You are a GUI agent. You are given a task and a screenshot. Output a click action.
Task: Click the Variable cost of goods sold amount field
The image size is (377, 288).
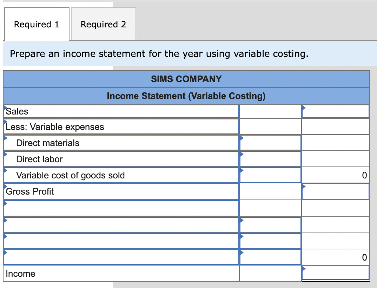(x=270, y=175)
